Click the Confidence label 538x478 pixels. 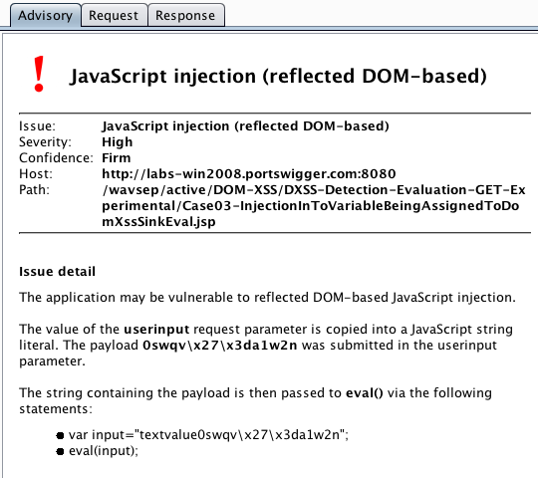(56, 157)
